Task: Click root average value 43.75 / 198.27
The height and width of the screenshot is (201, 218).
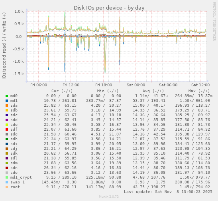Action: [149, 187]
